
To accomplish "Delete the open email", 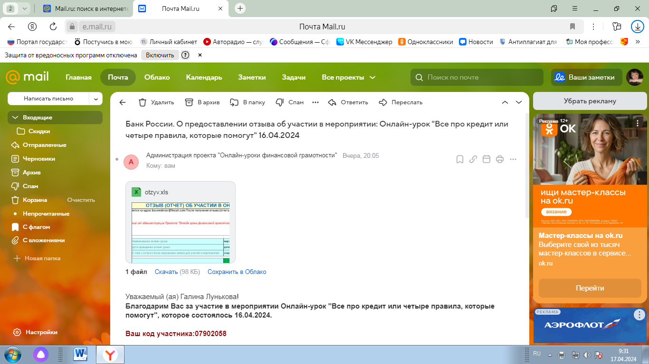I will pos(156,102).
